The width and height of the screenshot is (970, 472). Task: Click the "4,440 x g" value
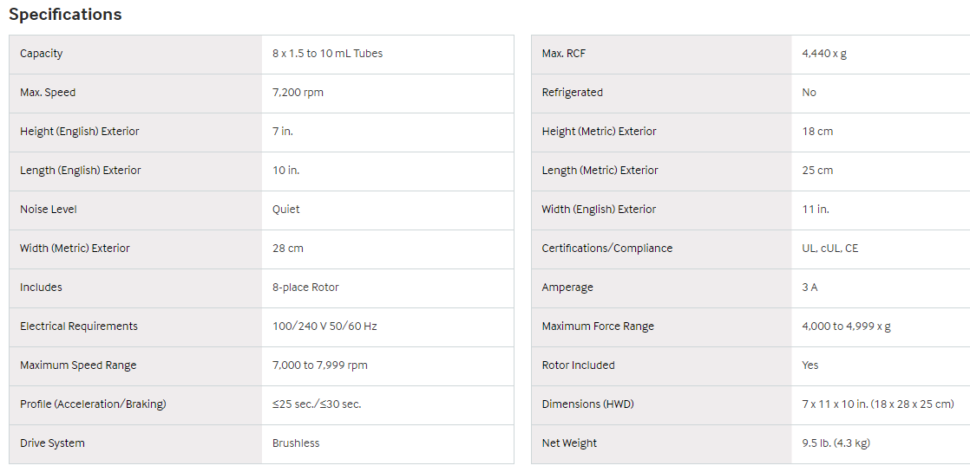(x=824, y=54)
